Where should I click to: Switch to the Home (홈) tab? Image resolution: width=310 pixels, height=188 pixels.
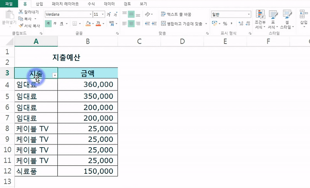point(25,4)
